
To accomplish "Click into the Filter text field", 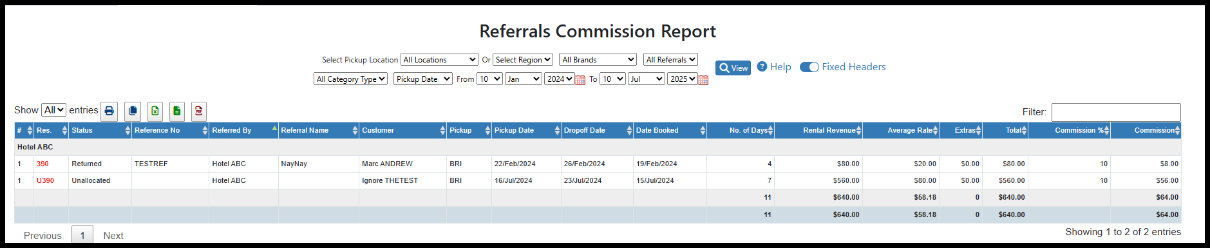I will pyautogui.click(x=1116, y=112).
